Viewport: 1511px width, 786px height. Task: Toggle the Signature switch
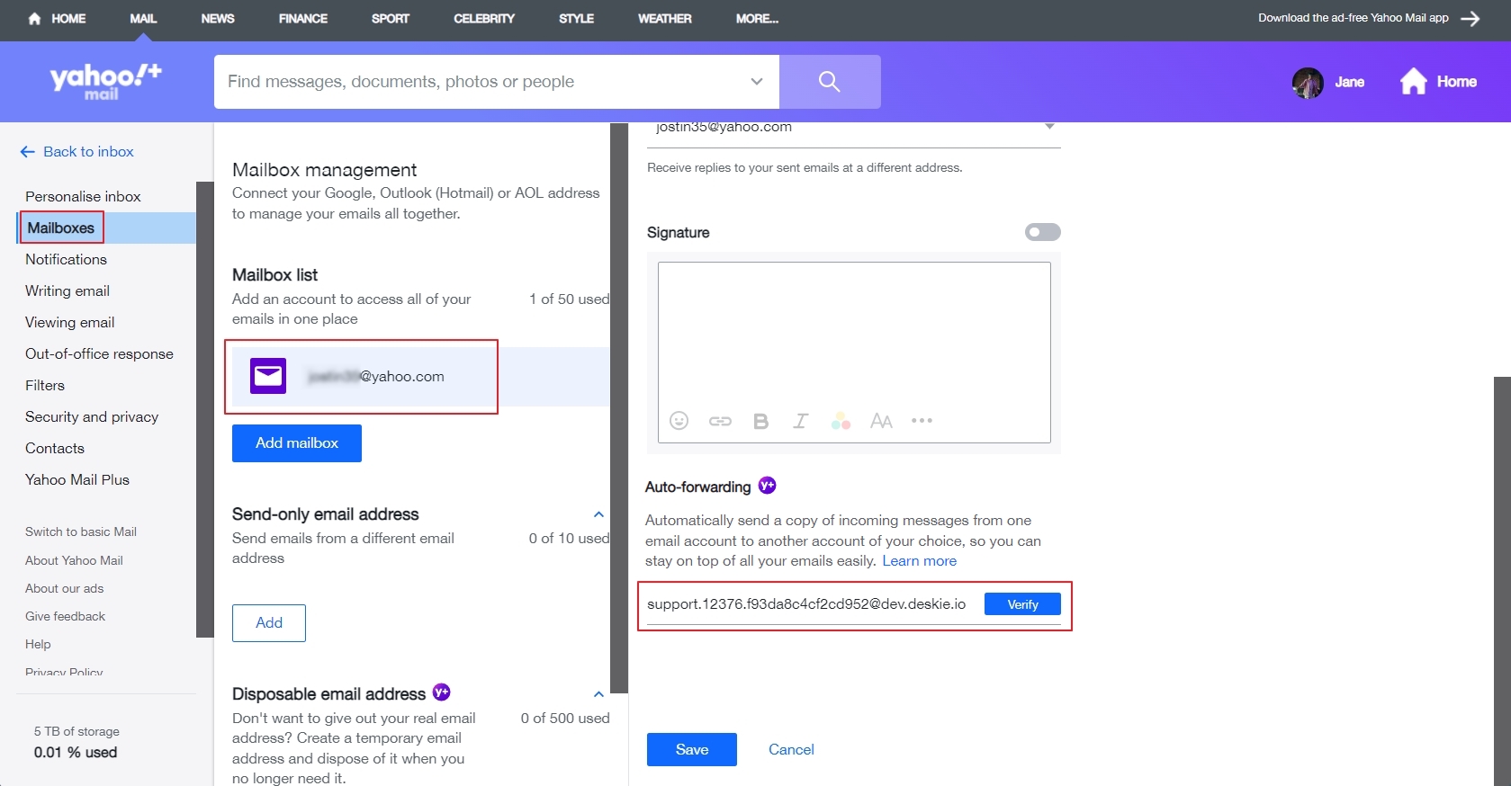[x=1042, y=232]
